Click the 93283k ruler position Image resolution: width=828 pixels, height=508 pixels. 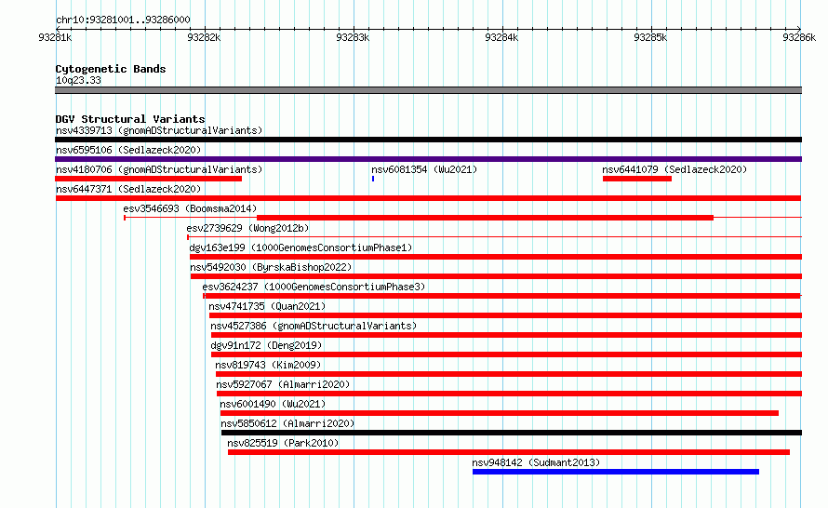pyautogui.click(x=353, y=37)
